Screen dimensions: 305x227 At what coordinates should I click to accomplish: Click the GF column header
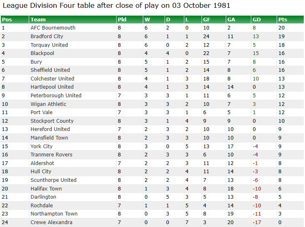pyautogui.click(x=206, y=20)
